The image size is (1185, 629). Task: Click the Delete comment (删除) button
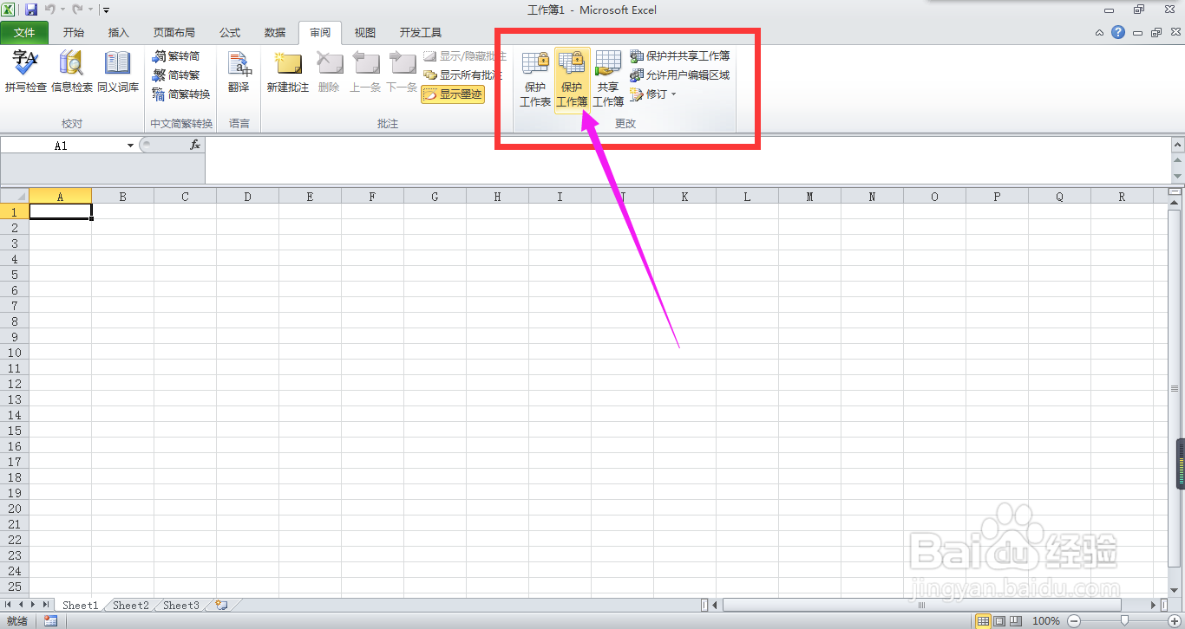click(329, 71)
